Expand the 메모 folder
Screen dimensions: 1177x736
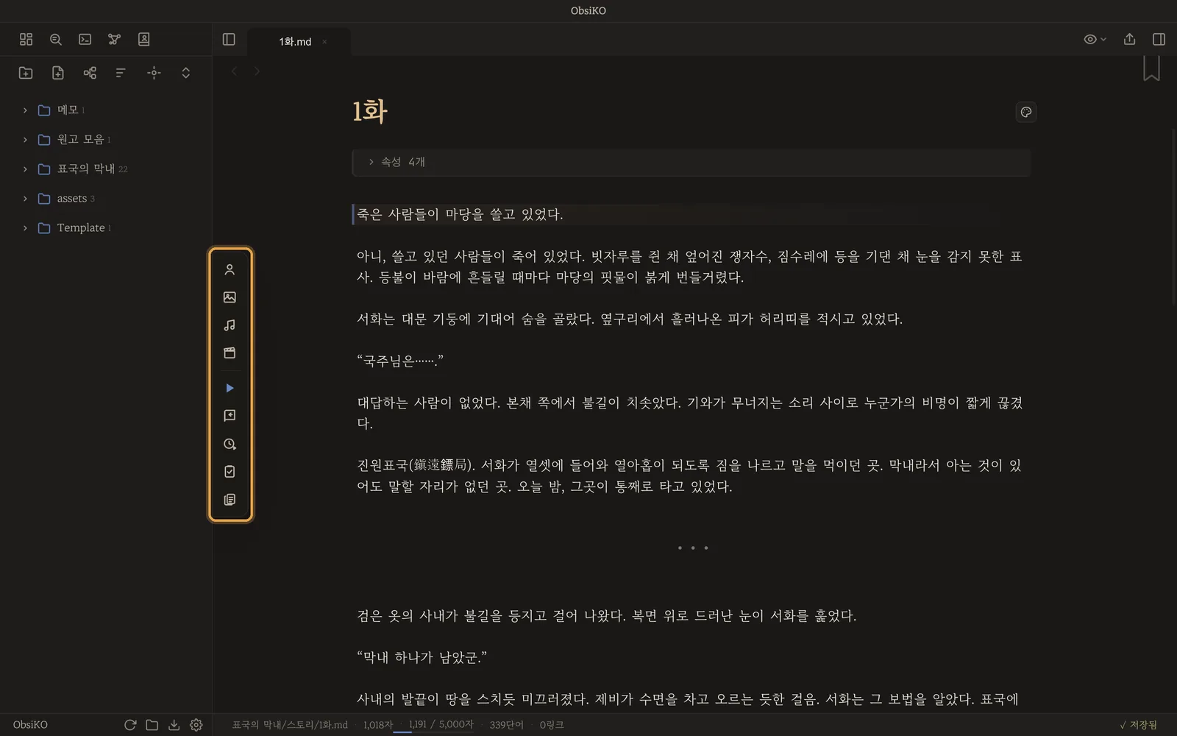(x=25, y=110)
